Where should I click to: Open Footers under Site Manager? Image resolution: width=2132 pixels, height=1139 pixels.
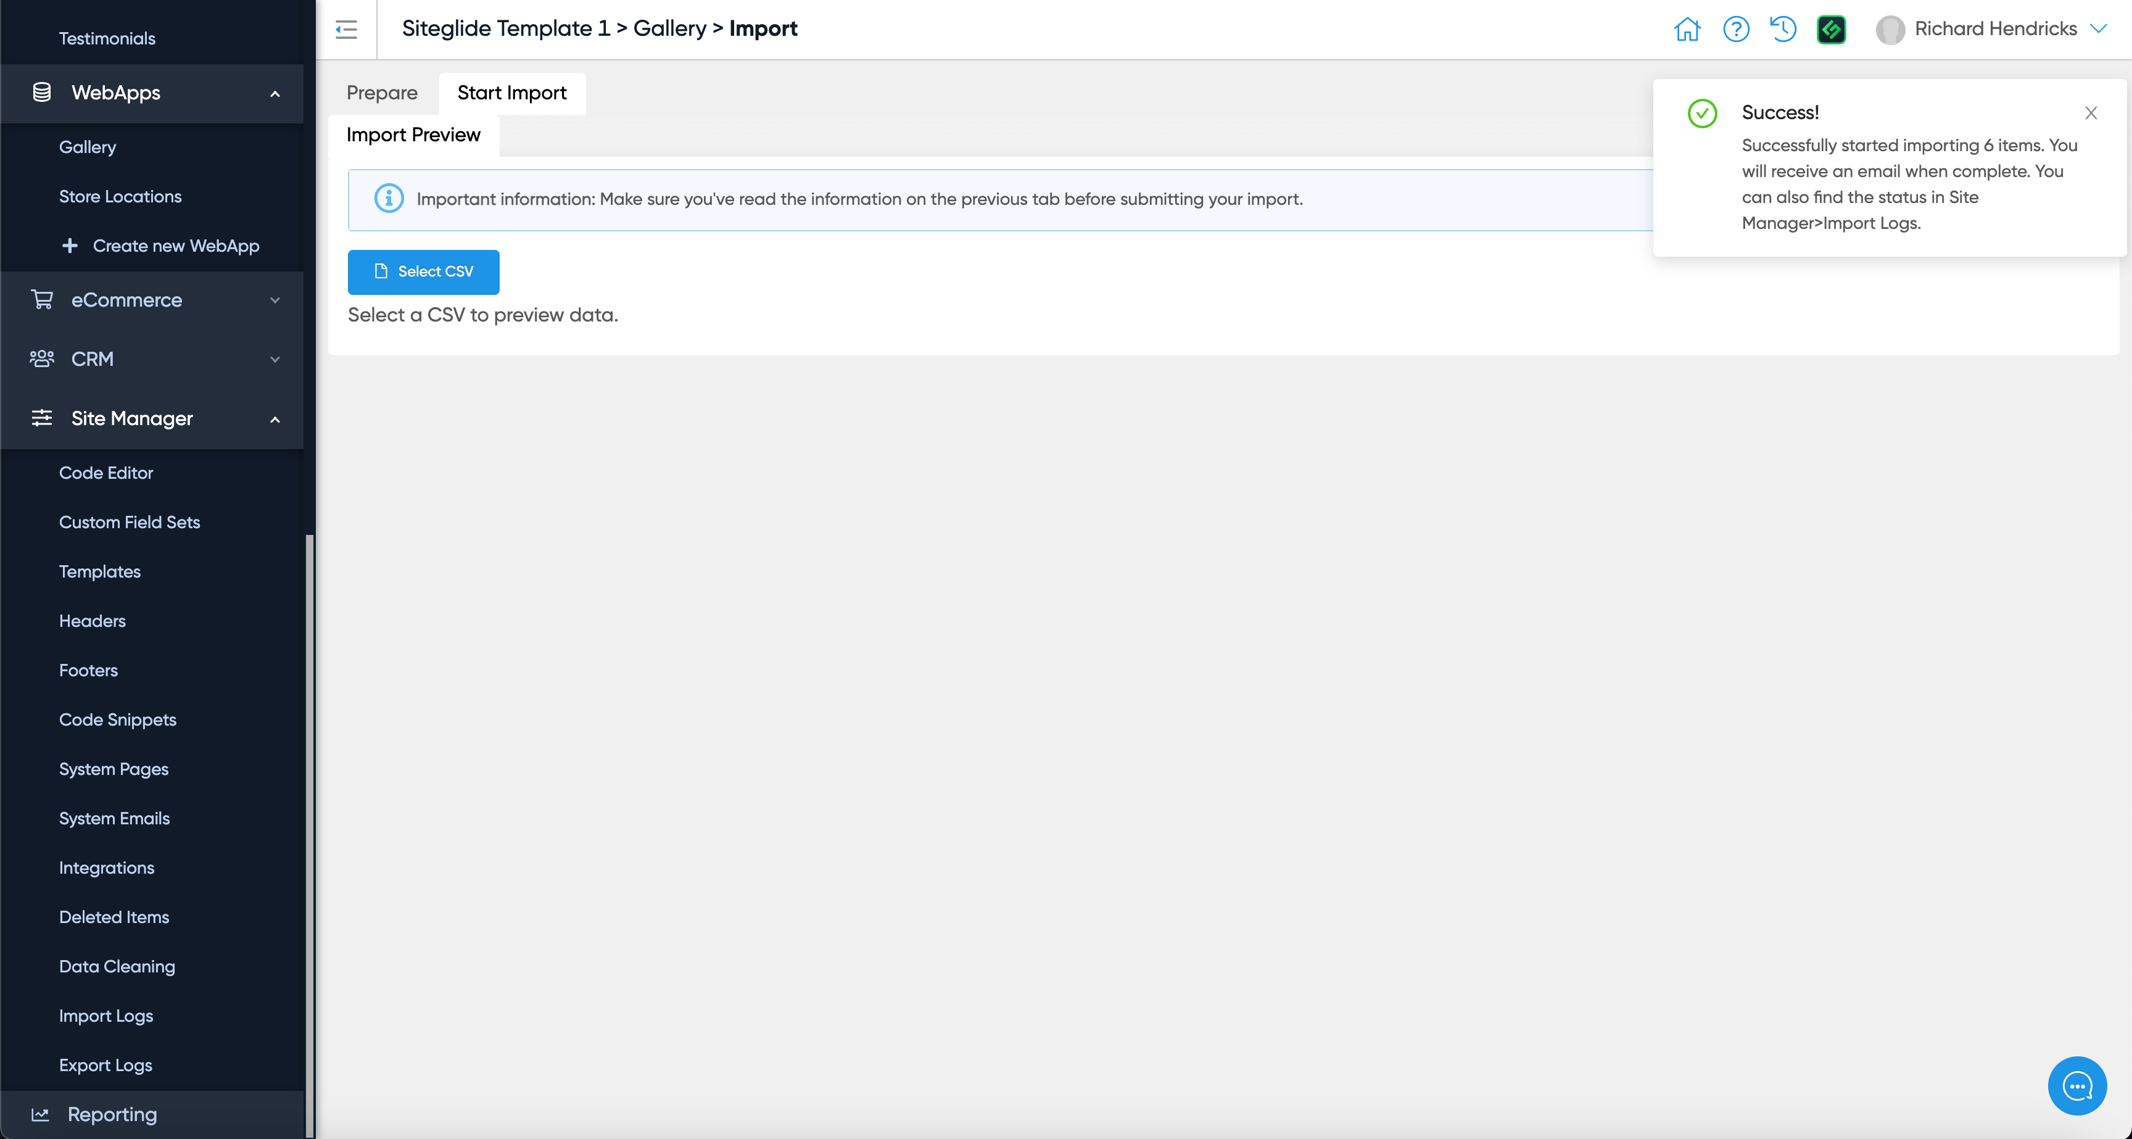[x=88, y=671]
